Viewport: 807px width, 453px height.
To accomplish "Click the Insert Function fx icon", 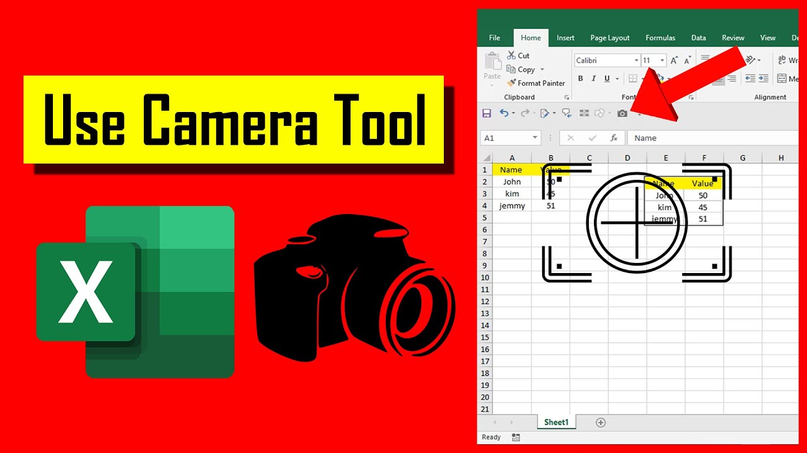I will coord(613,138).
